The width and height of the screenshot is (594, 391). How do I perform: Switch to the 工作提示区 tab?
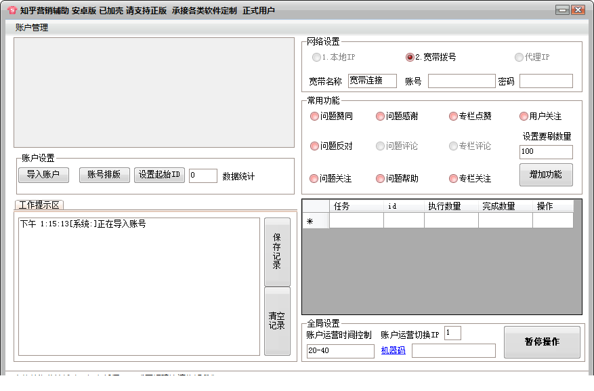(39, 205)
